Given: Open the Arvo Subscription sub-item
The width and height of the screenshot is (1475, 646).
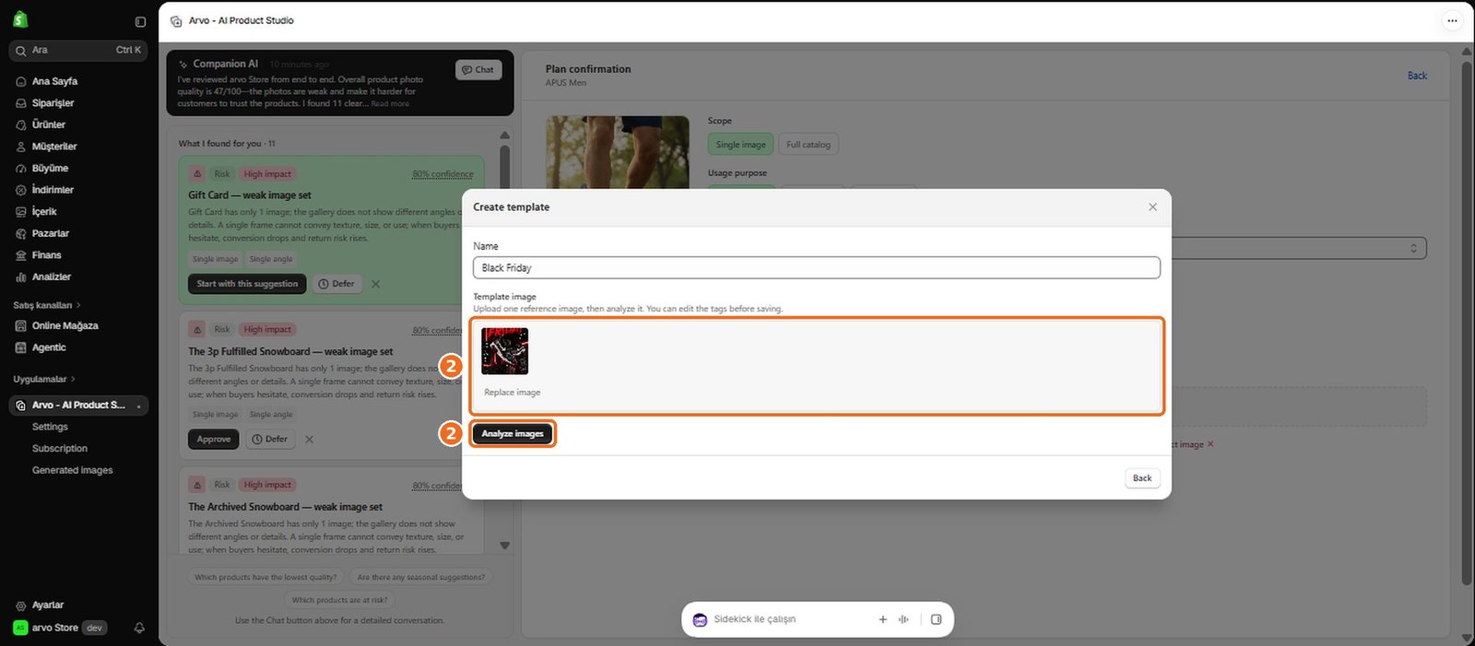Looking at the screenshot, I should pos(60,449).
